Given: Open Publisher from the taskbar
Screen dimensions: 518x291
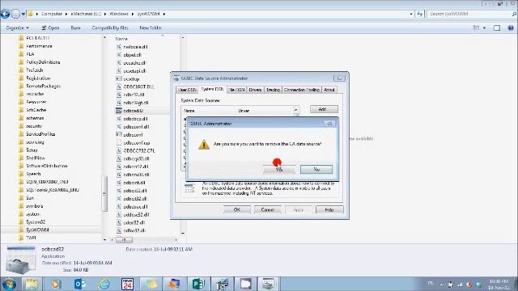Looking at the screenshot, I should click(x=198, y=284).
